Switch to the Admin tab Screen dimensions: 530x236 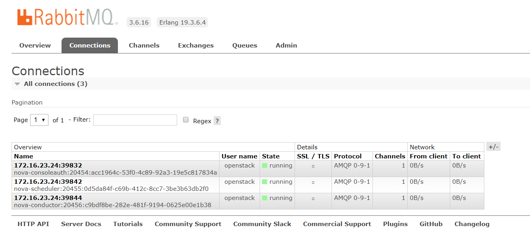click(286, 45)
